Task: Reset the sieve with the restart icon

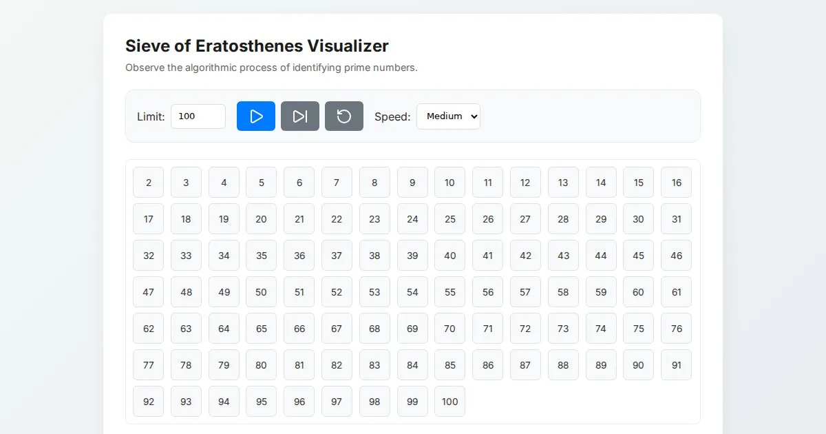Action: 344,116
